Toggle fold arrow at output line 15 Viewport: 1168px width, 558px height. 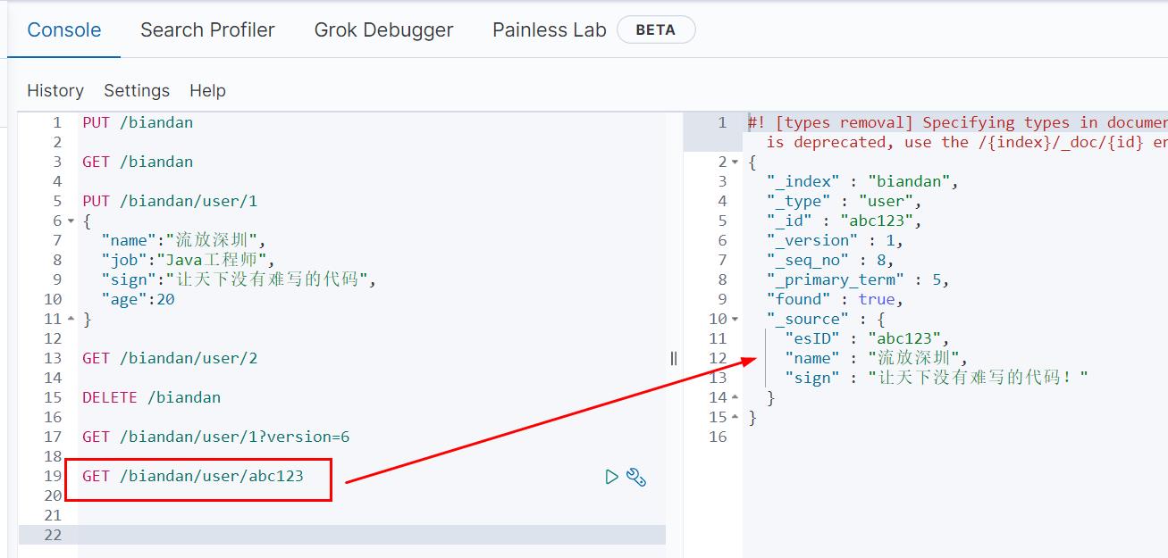(735, 417)
